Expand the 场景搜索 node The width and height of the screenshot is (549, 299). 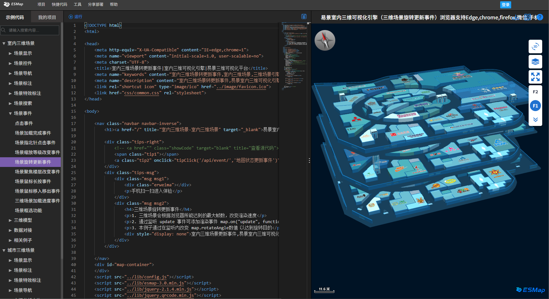click(x=10, y=103)
